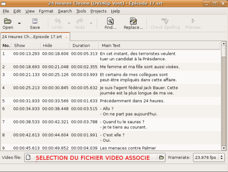This screenshot has height=172, width=228.
Task: Expand the Open recent files dropdown arrow
Action: click(x=19, y=23)
